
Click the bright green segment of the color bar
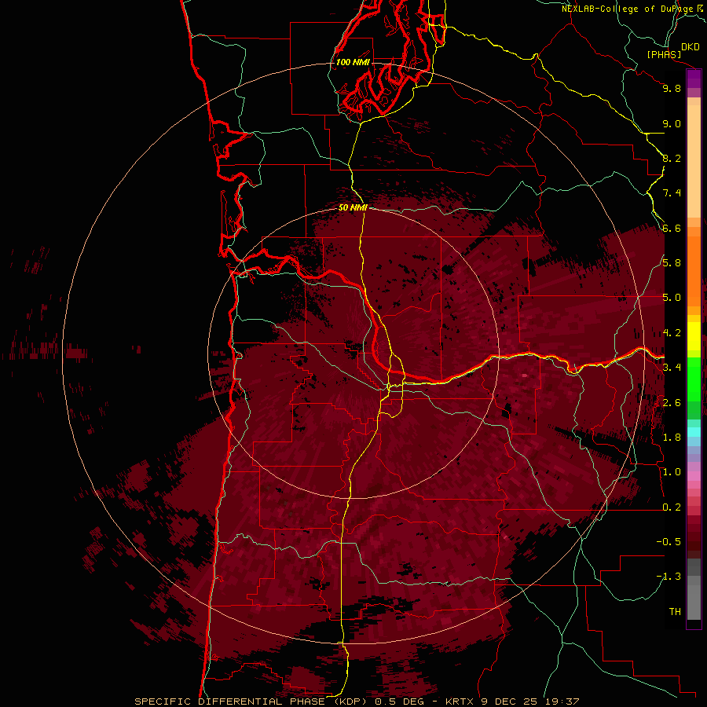click(x=694, y=379)
